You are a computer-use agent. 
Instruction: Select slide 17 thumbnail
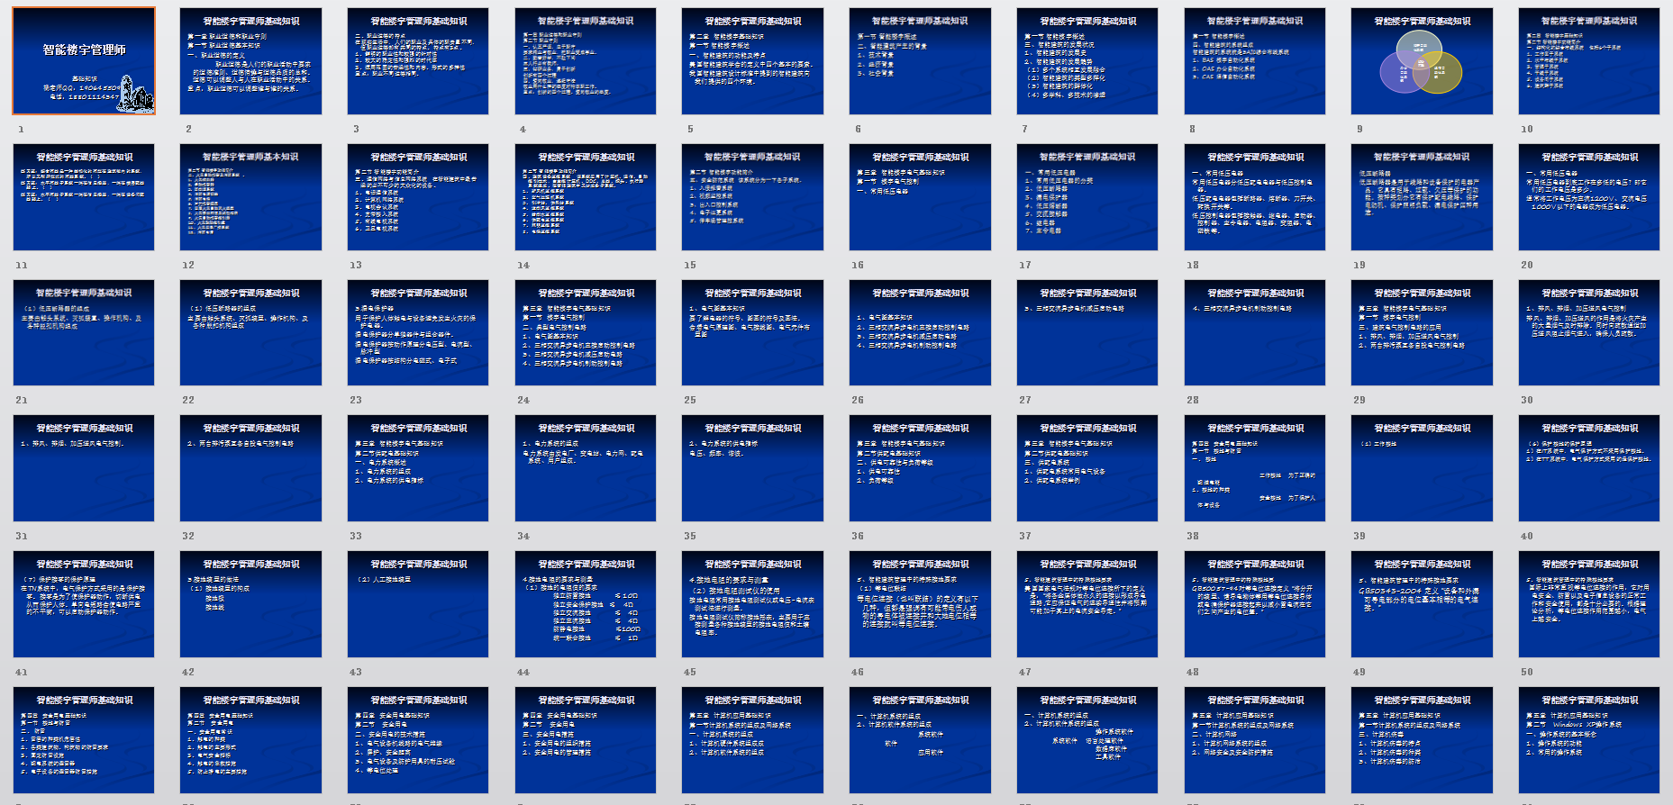tap(1087, 197)
